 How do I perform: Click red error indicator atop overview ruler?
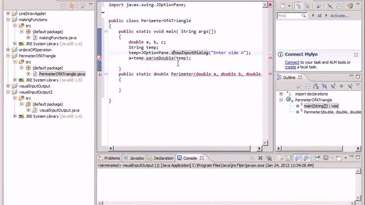click(270, 5)
